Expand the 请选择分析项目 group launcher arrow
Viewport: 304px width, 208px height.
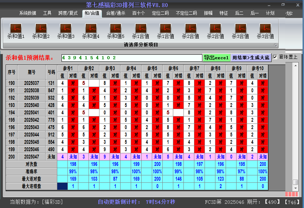pos(275,45)
